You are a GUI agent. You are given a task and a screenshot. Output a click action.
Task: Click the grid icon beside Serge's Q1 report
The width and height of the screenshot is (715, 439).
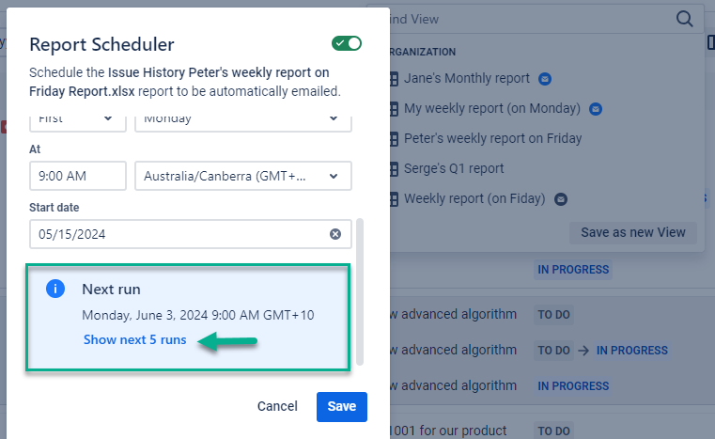pos(394,169)
